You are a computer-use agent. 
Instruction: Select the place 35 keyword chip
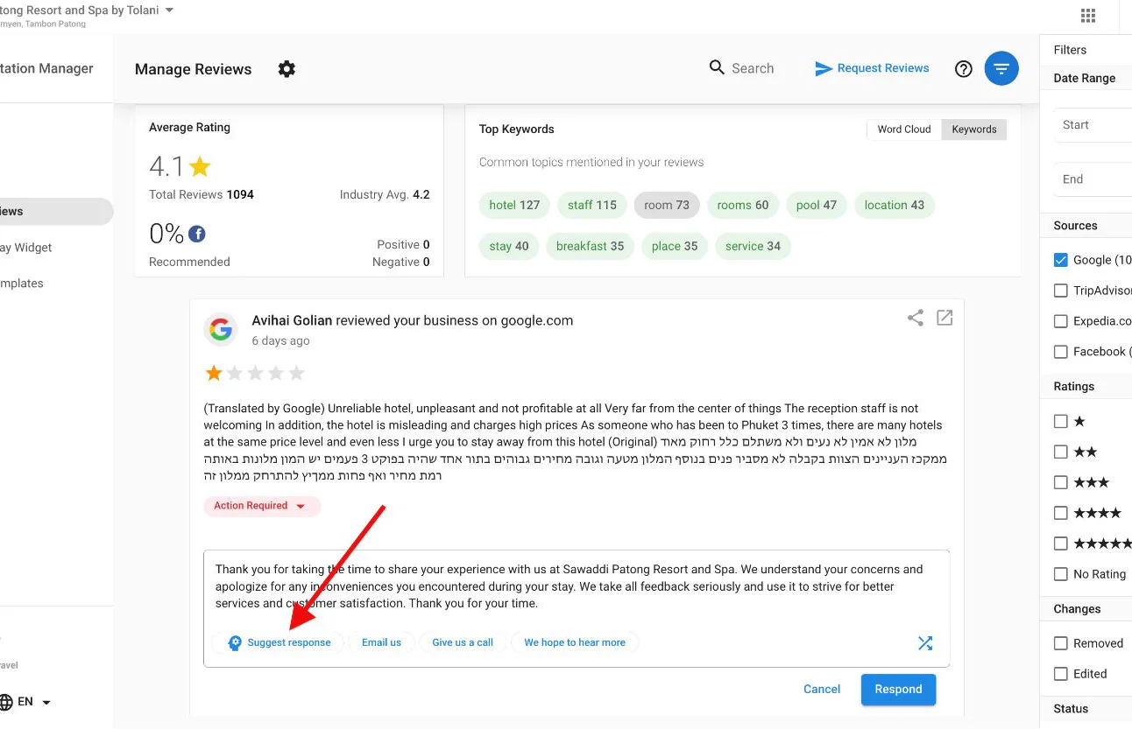(675, 247)
